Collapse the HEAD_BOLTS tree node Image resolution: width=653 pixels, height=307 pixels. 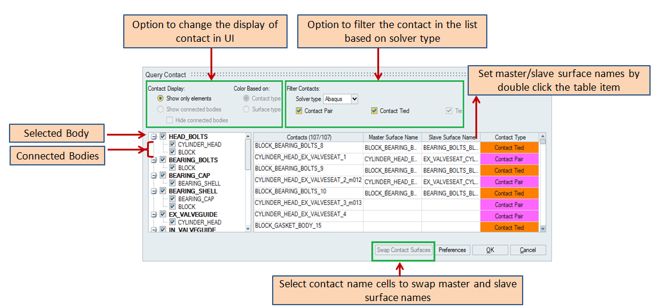(x=154, y=137)
